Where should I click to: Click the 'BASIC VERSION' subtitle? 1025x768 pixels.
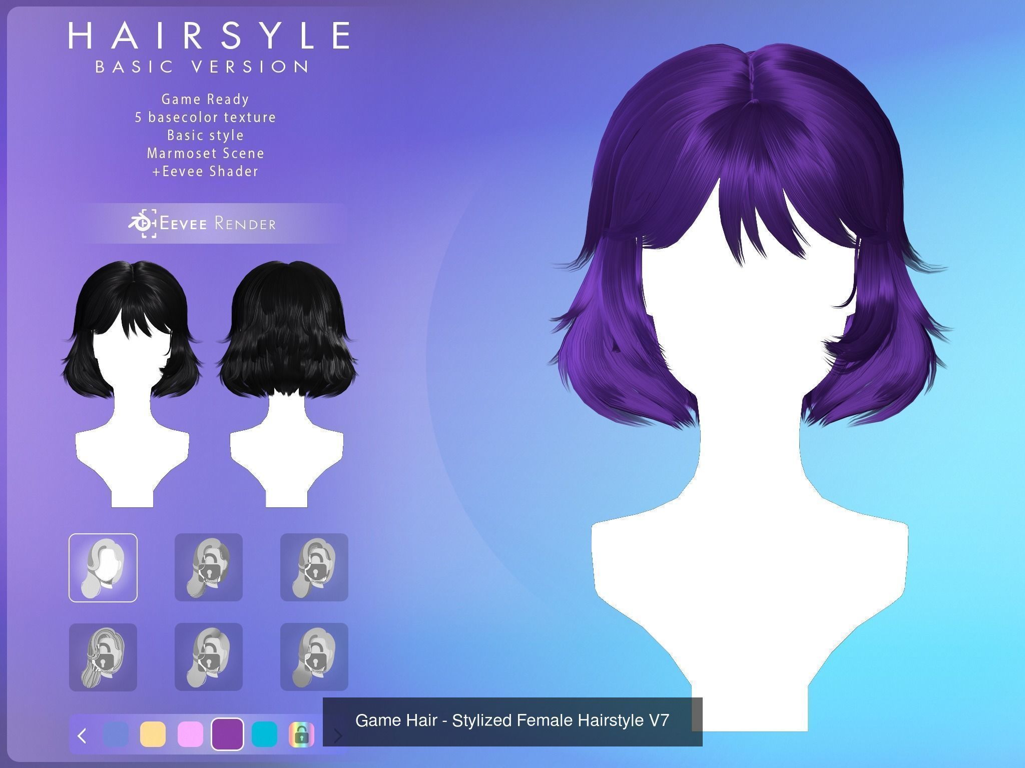pyautogui.click(x=203, y=67)
